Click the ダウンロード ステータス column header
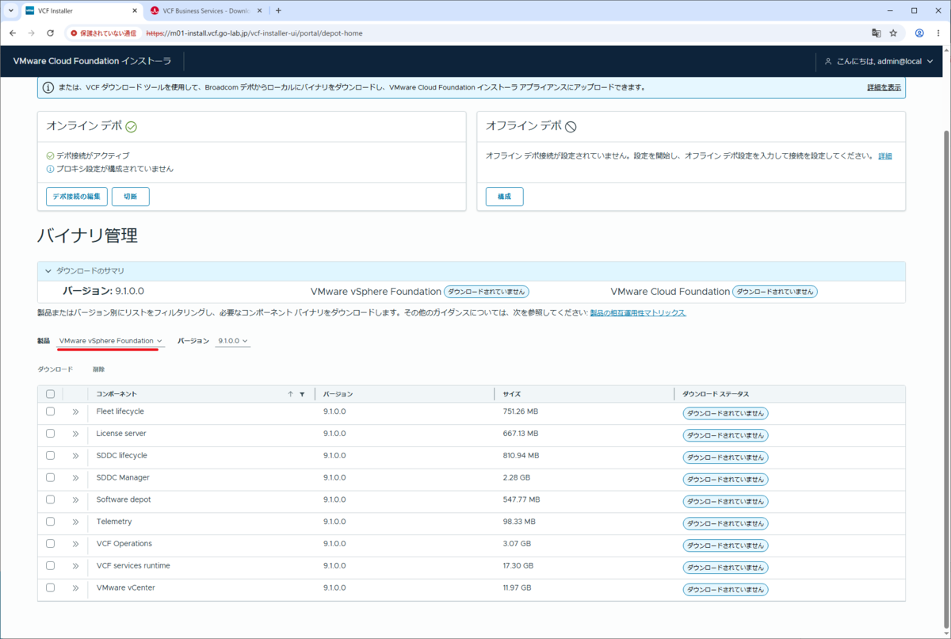Viewport: 951px width, 639px height. click(x=716, y=394)
